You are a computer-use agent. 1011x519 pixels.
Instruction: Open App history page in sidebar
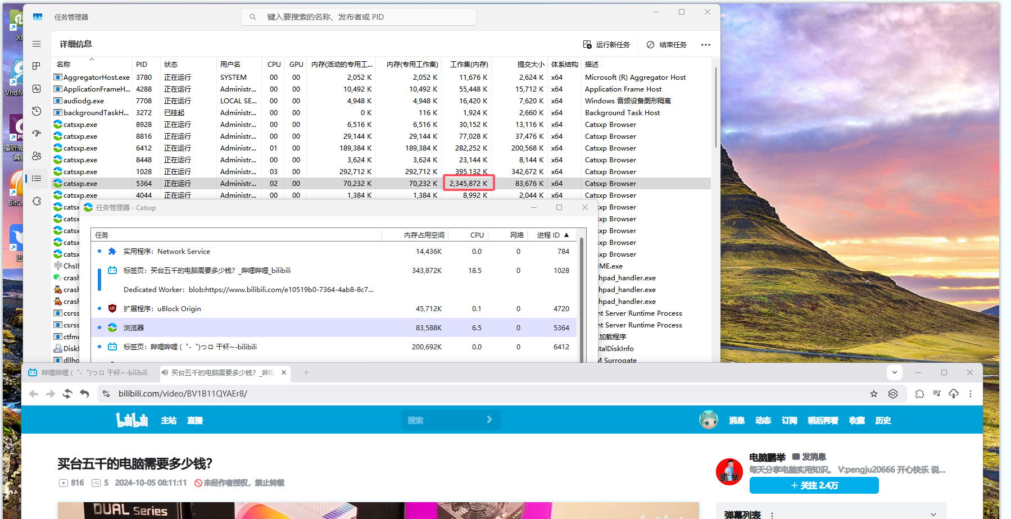point(37,111)
